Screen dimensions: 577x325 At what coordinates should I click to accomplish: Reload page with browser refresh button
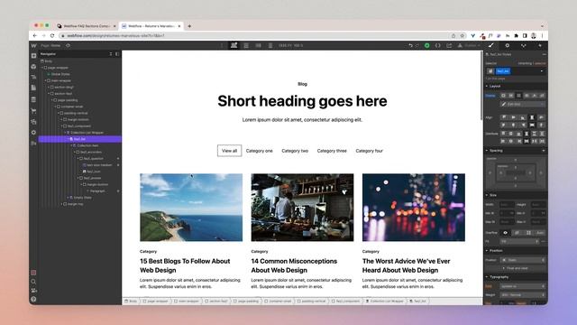(52, 36)
